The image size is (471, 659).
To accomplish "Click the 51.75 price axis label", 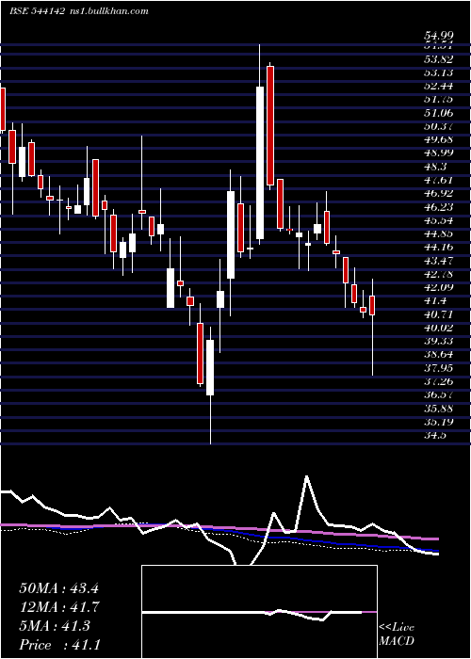I will (x=438, y=100).
